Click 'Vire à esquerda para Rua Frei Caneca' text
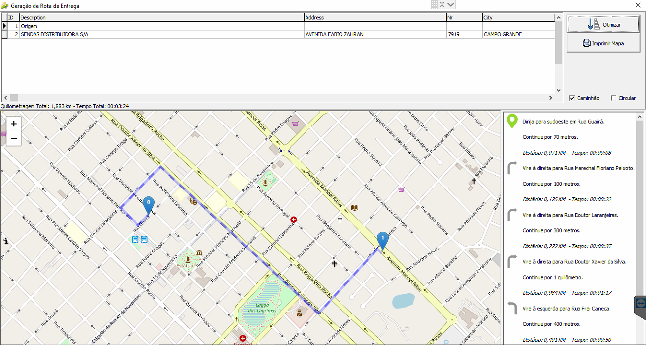 coord(567,309)
